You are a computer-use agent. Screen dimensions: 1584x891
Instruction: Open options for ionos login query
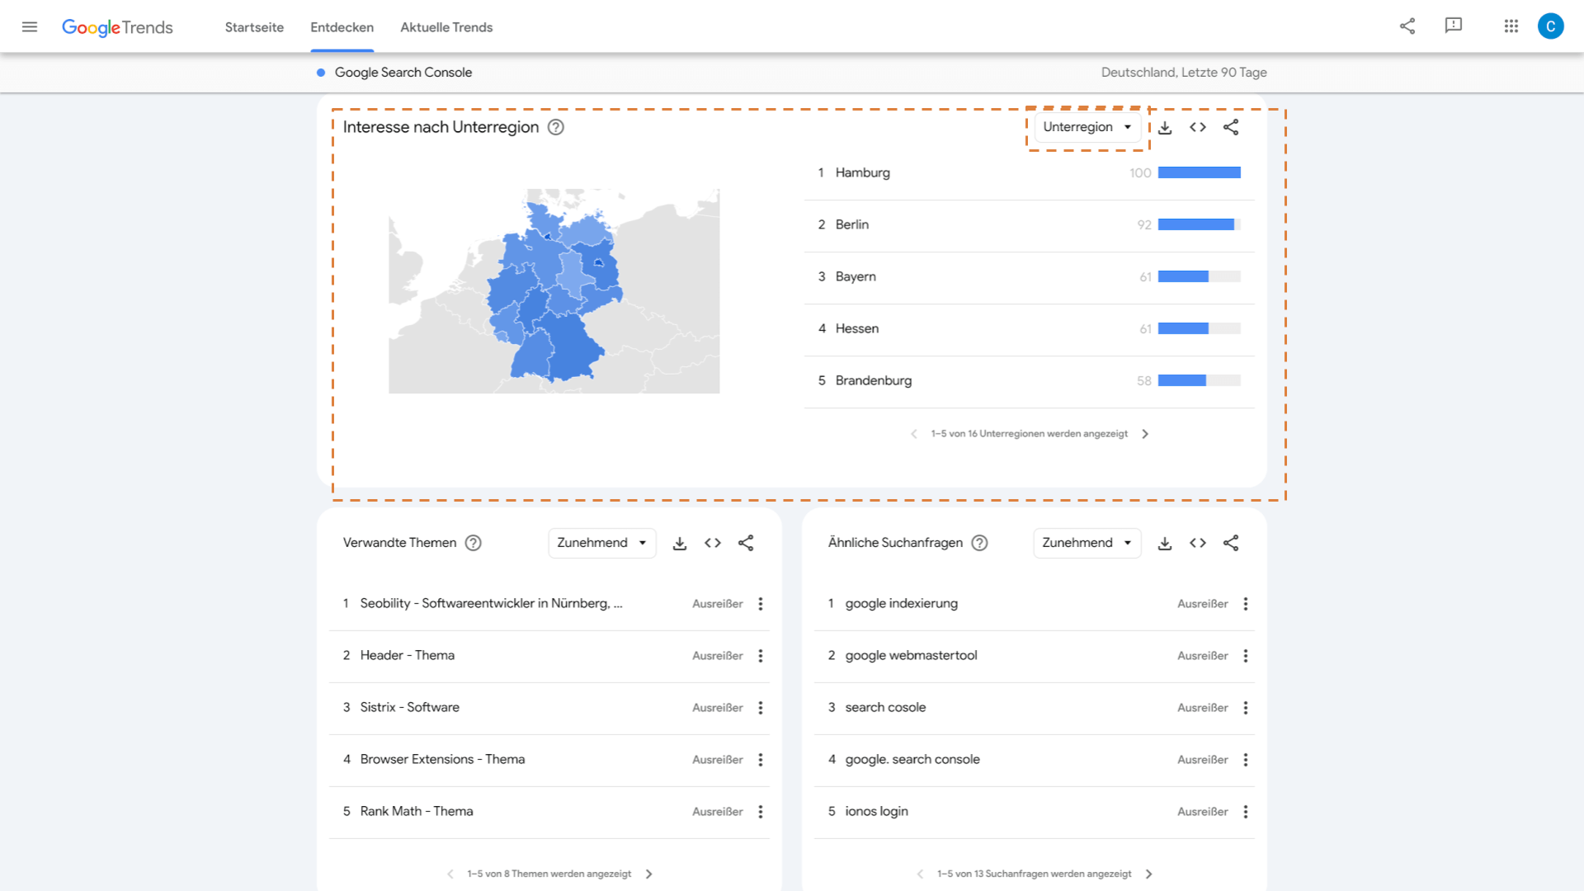(1246, 812)
